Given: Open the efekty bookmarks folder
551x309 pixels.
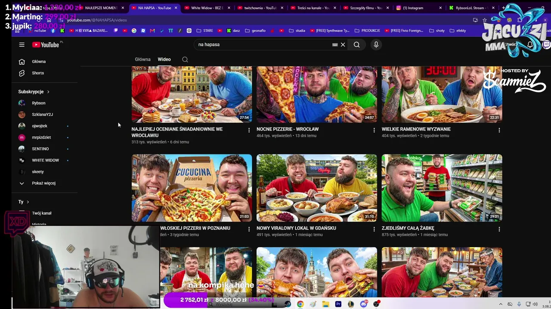Looking at the screenshot, I should click(x=458, y=31).
